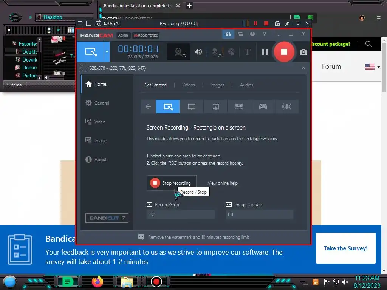The width and height of the screenshot is (387, 290).
Task: Toggle the webcam overlay icon
Action: pos(178,52)
